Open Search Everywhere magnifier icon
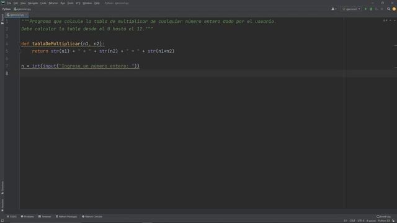 click(389, 9)
